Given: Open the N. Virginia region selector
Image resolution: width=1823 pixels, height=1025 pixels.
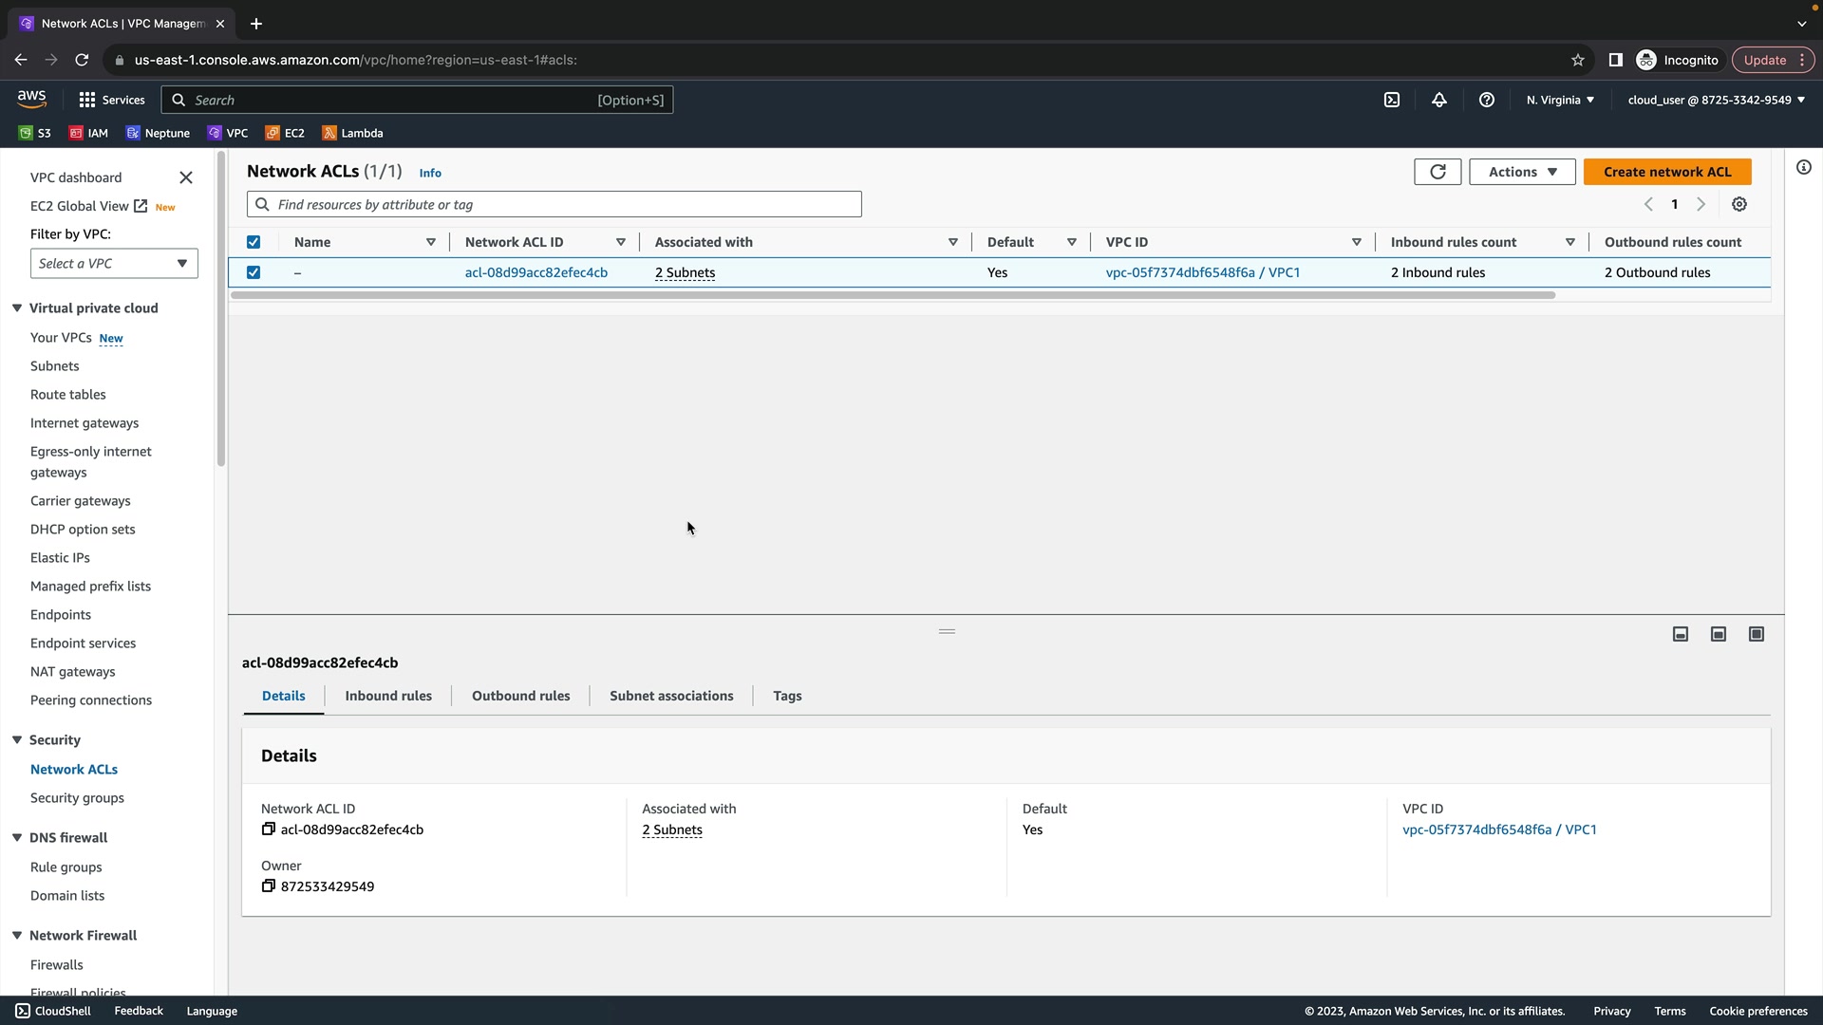Looking at the screenshot, I should pos(1560,100).
